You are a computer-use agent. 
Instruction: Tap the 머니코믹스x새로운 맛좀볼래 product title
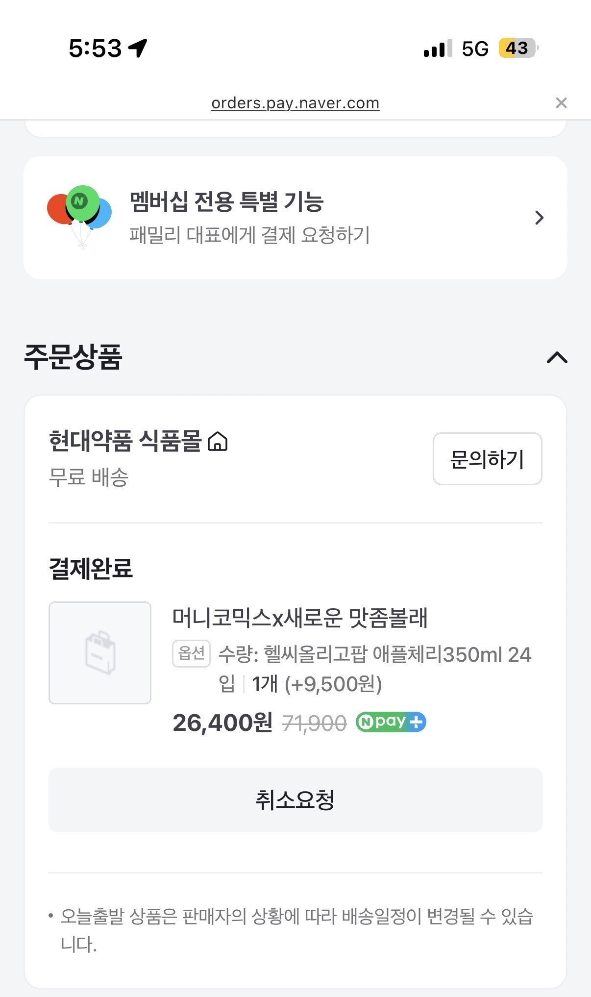300,618
